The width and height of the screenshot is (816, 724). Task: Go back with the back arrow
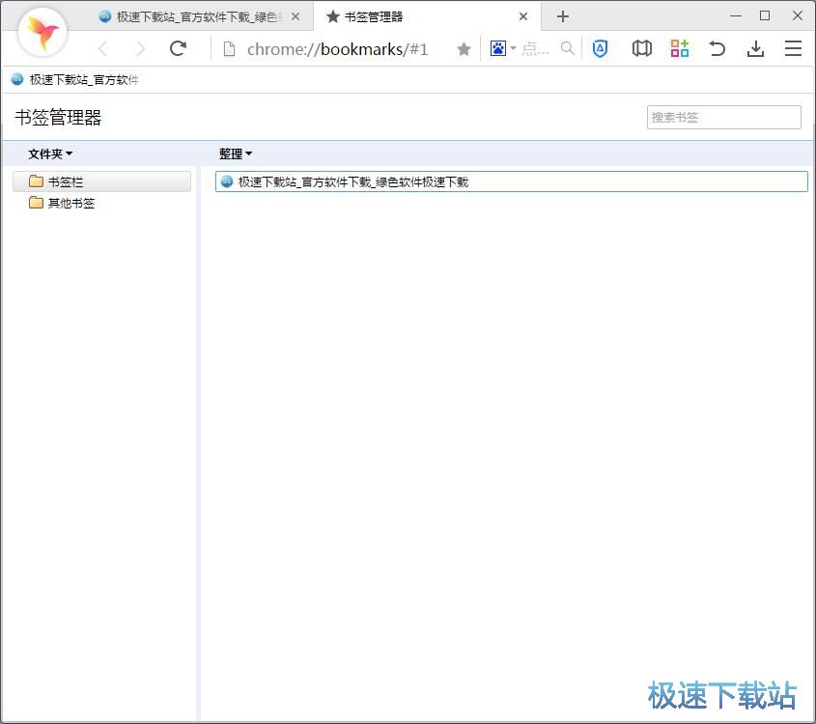click(x=103, y=49)
